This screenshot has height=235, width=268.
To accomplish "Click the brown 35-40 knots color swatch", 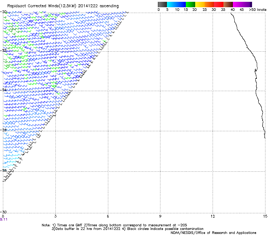I will [228, 4].
